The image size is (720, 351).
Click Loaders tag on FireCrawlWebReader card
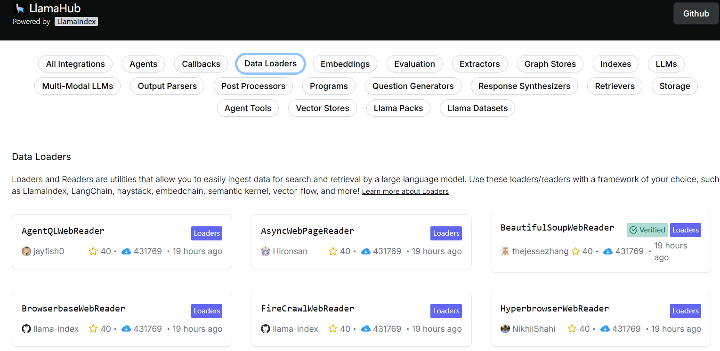pos(446,311)
